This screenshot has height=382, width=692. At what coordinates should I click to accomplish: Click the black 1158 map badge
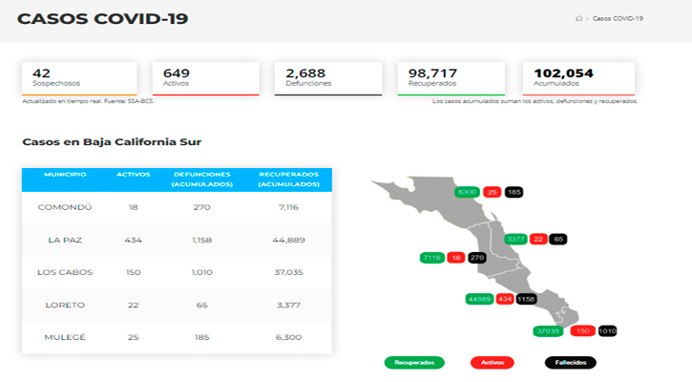point(526,300)
